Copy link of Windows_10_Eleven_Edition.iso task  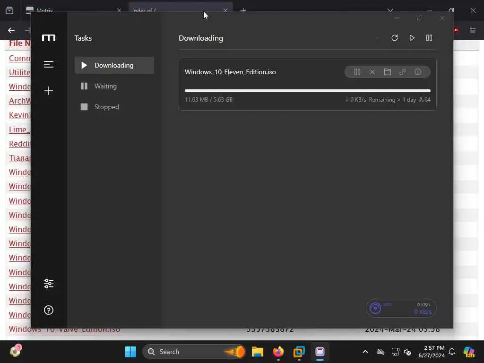coord(403,72)
